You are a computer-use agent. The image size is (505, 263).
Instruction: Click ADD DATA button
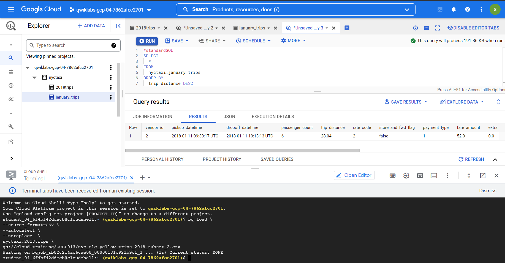[91, 26]
